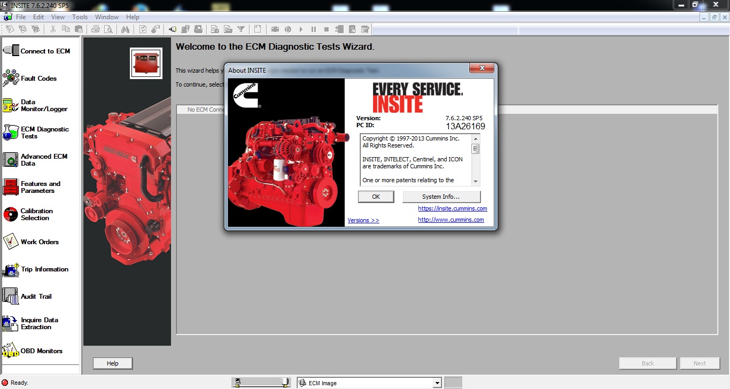Click the Print Preview toolbar icon

click(108, 29)
